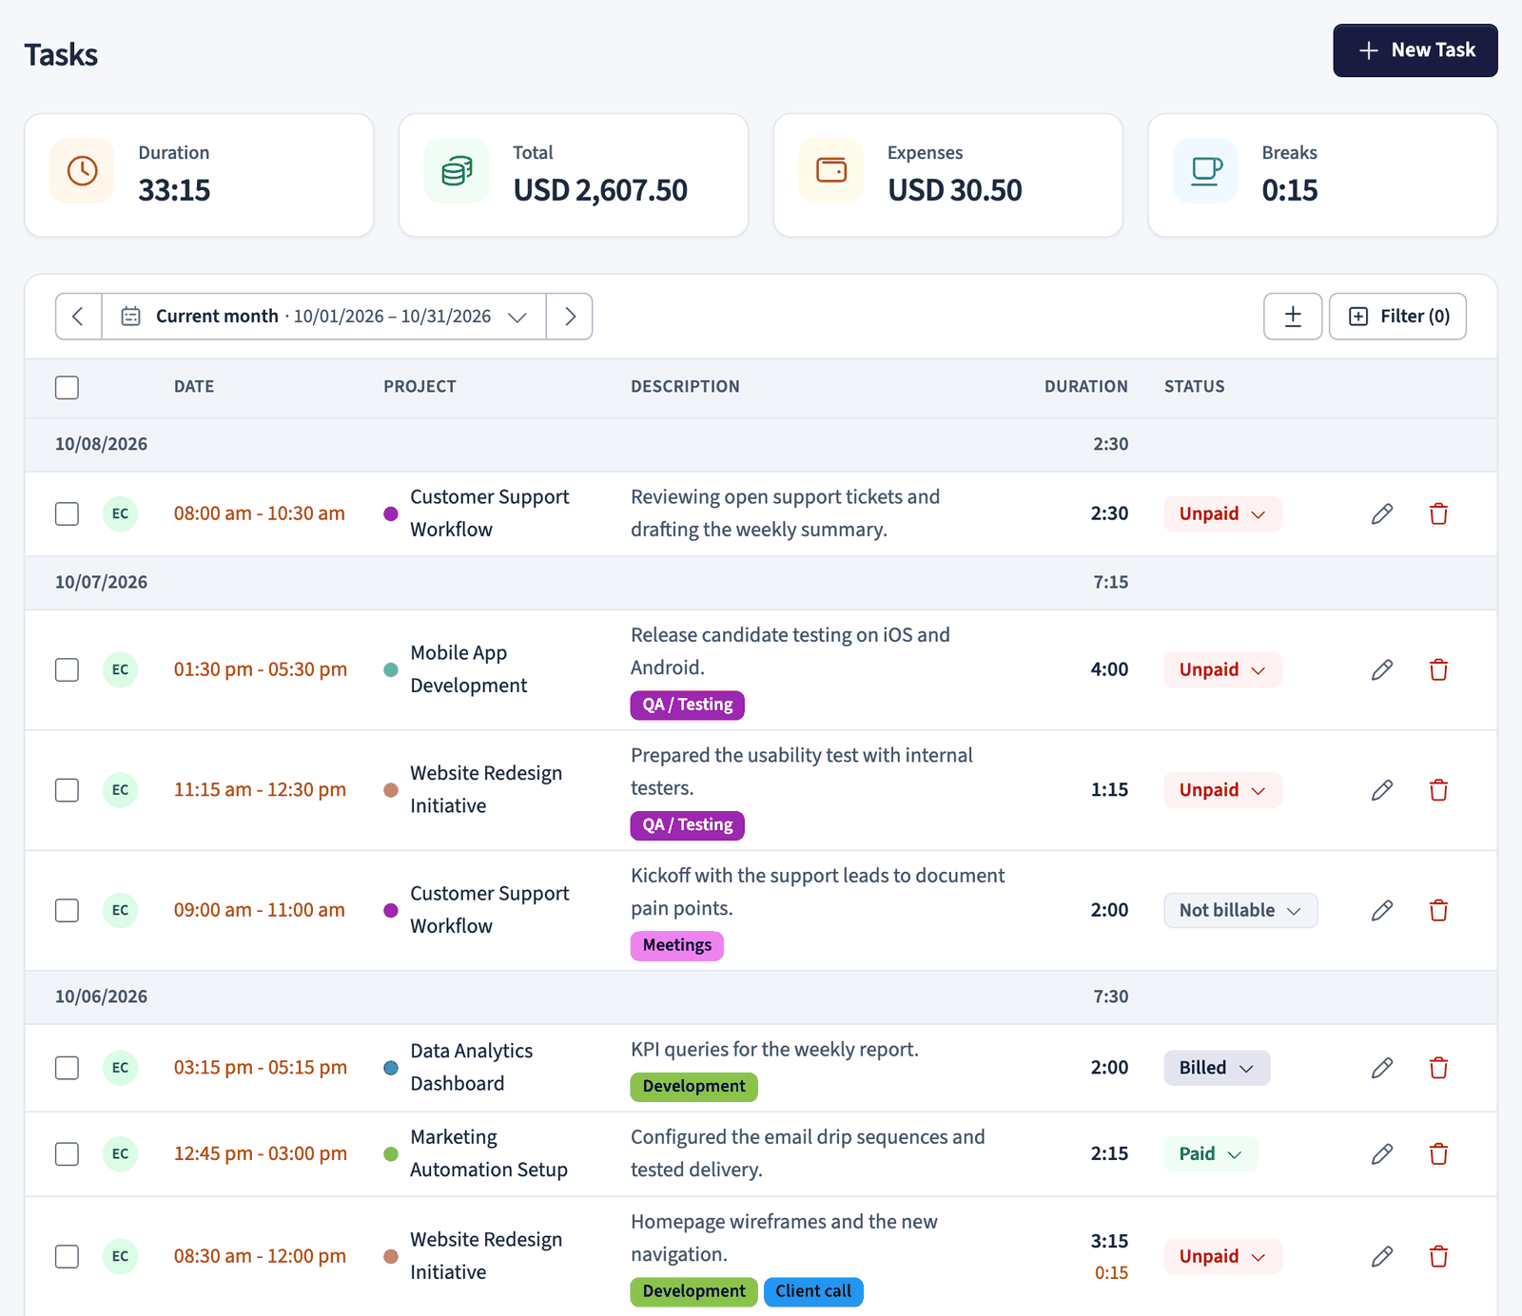Delete the 08:30 am - 12:00 pm task
This screenshot has height=1316, width=1522.
tap(1438, 1256)
